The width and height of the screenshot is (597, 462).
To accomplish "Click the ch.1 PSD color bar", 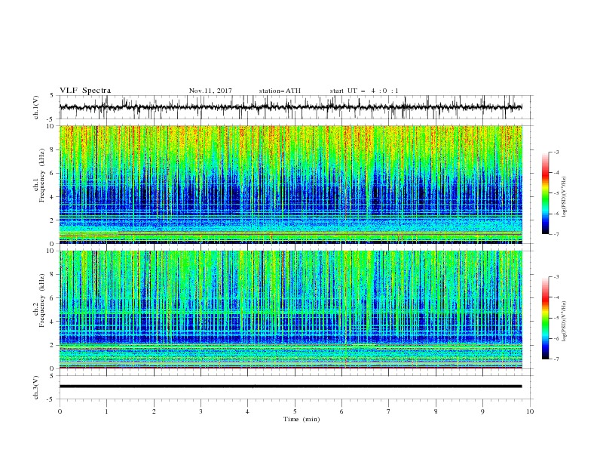I will tap(545, 192).
